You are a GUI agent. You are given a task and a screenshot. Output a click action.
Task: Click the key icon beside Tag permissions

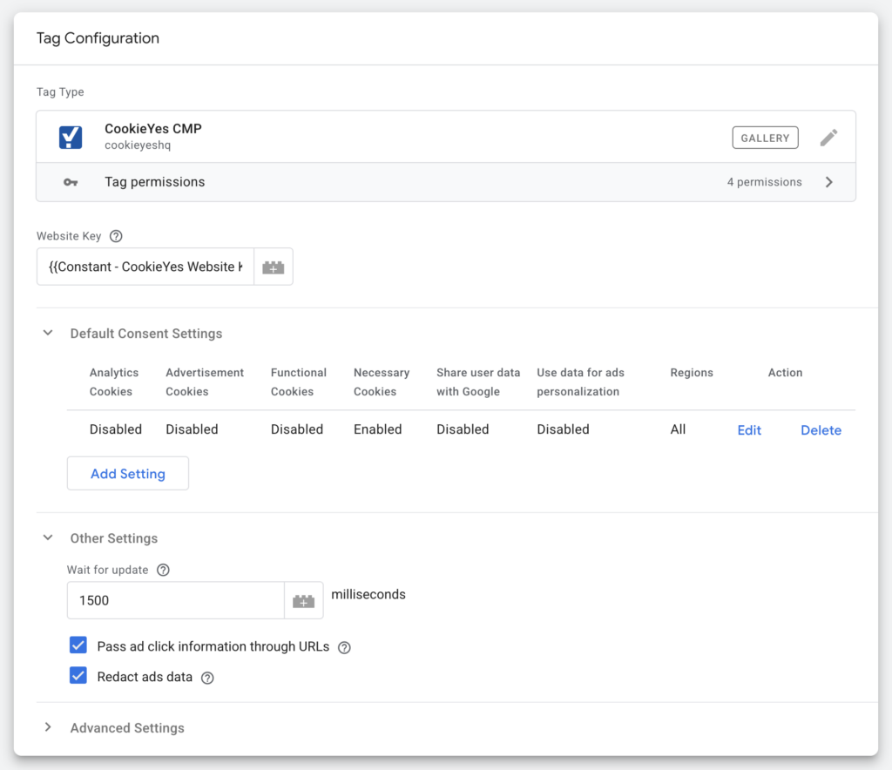[71, 182]
